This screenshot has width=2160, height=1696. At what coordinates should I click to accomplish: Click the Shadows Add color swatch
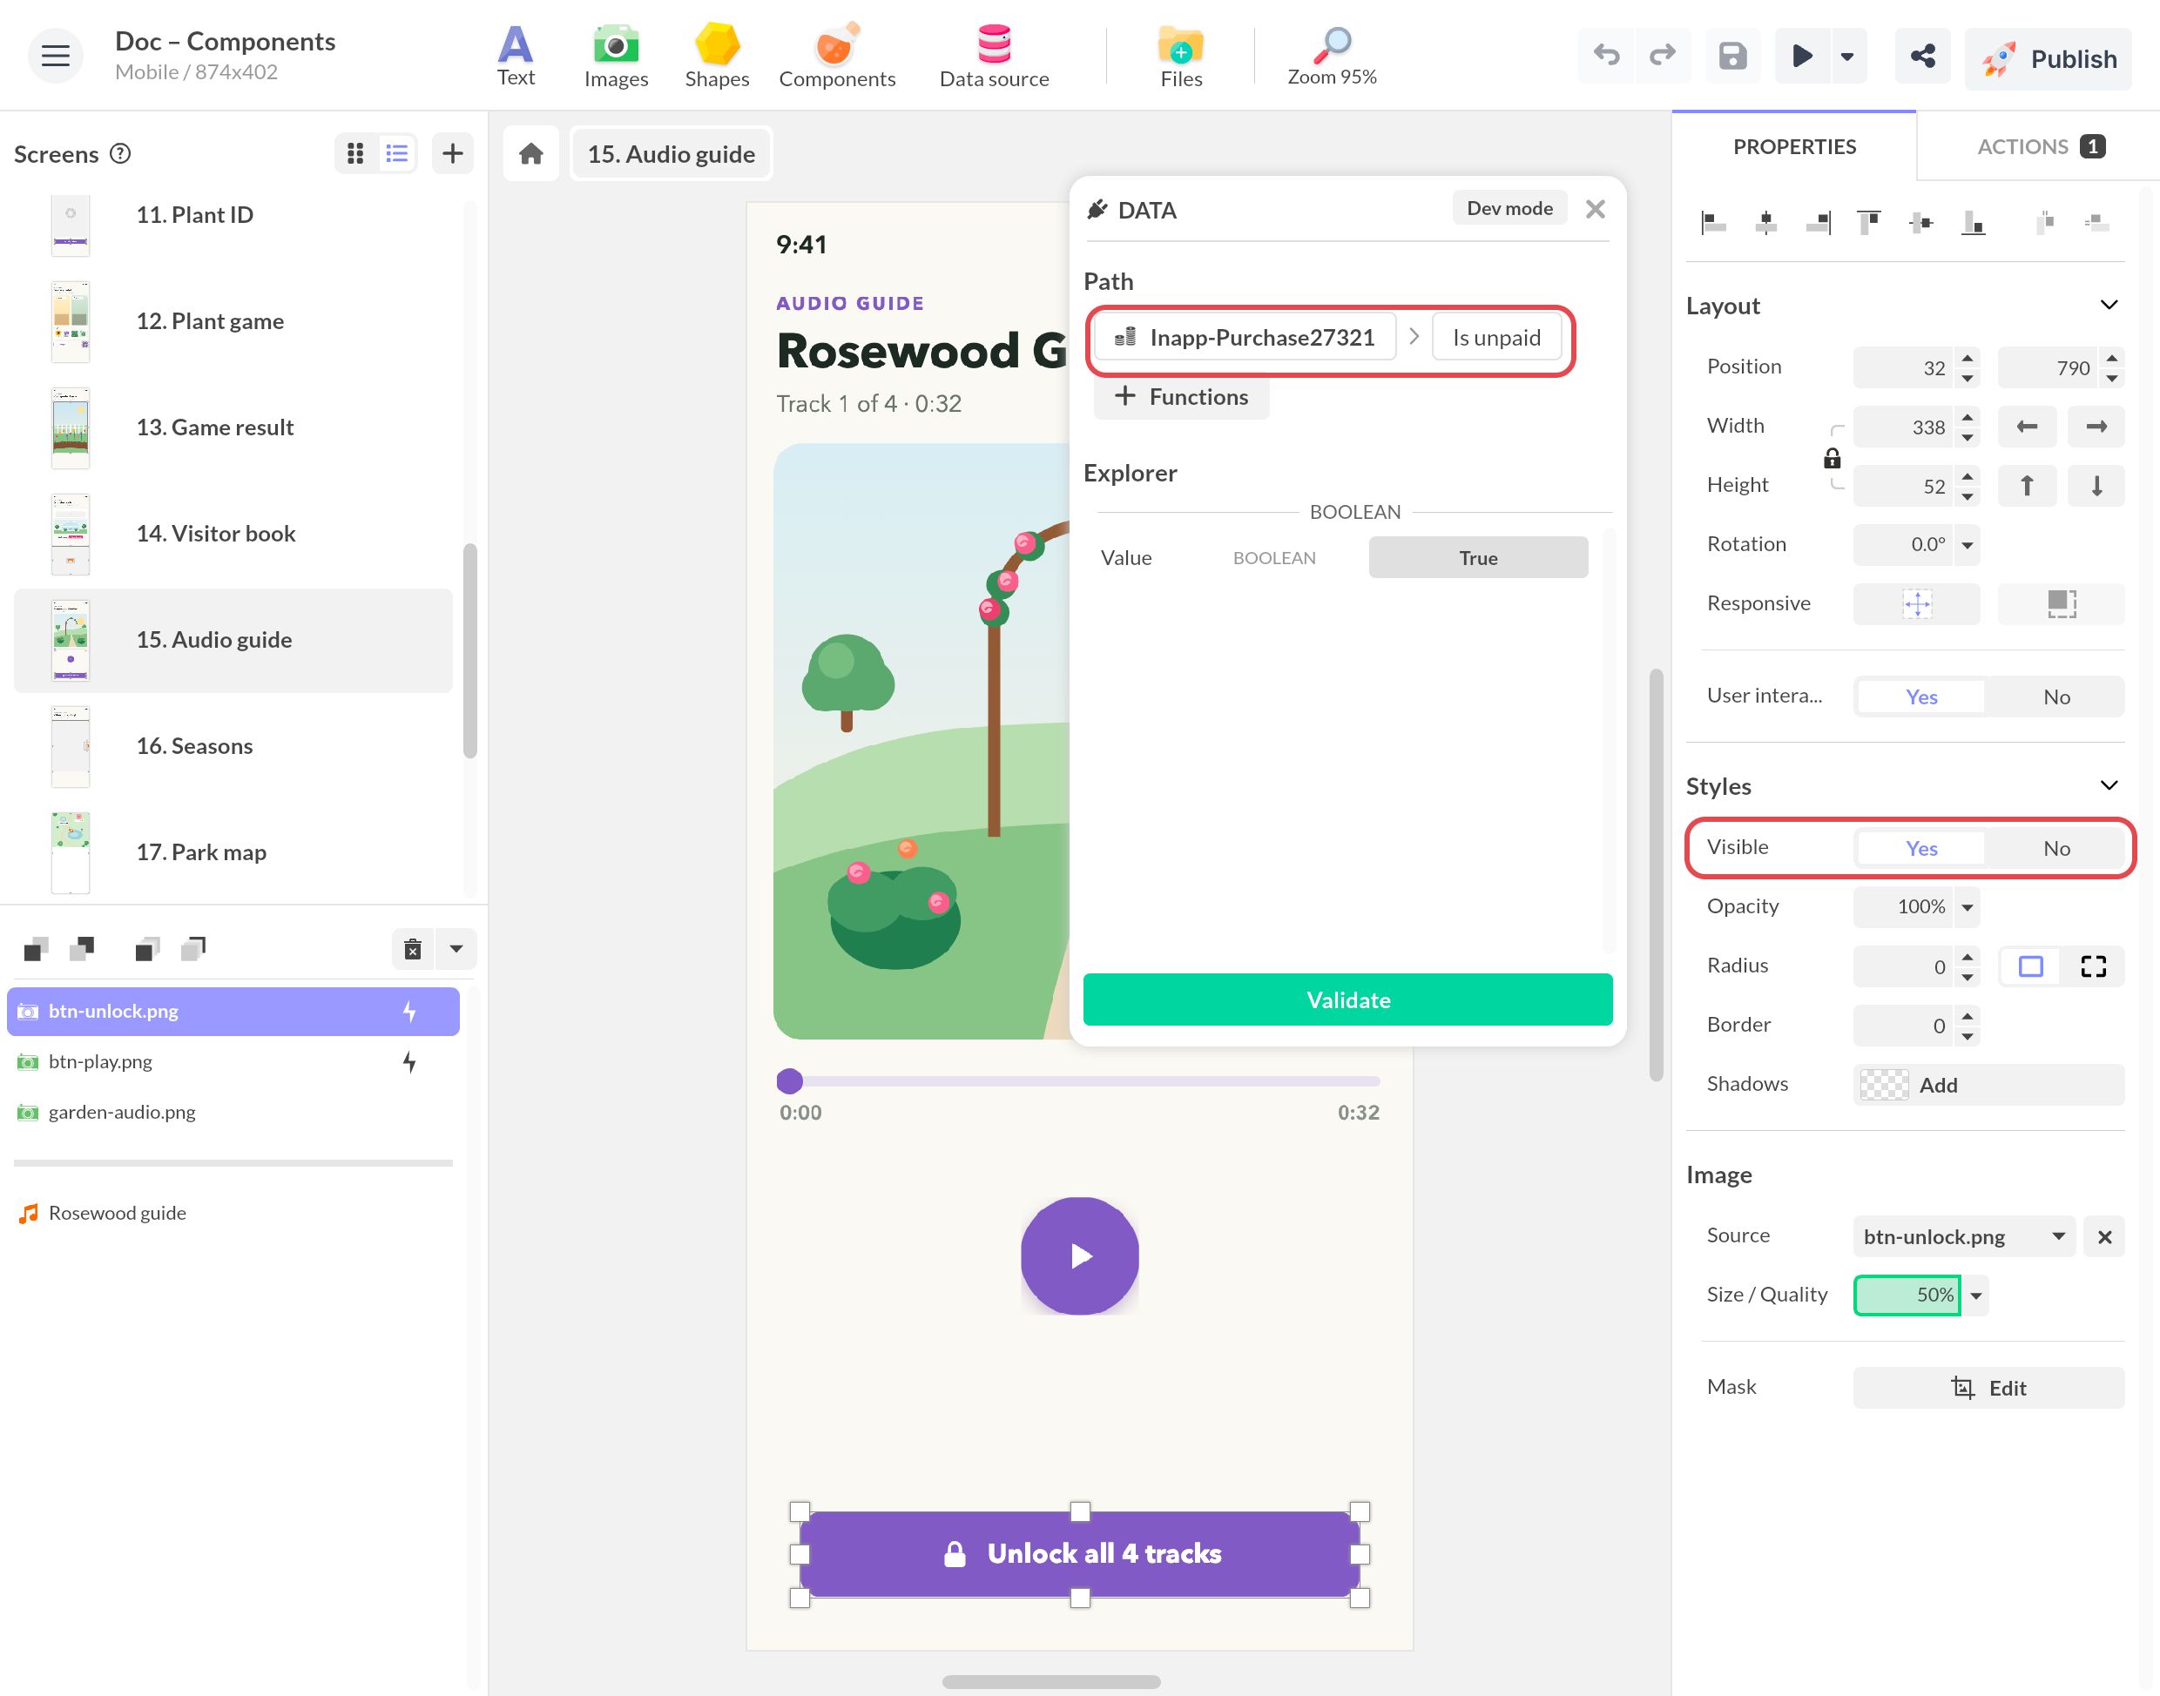tap(1883, 1084)
